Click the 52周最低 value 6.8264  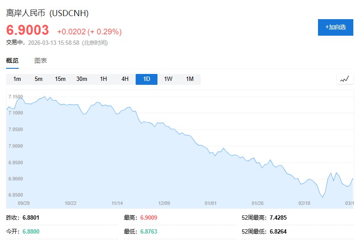(x=278, y=231)
